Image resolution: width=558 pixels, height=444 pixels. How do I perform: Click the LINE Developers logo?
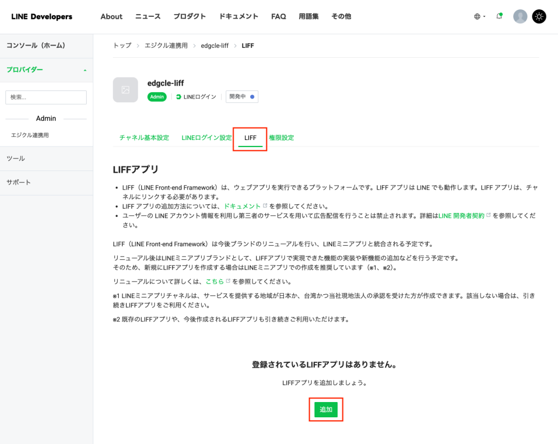(x=41, y=17)
